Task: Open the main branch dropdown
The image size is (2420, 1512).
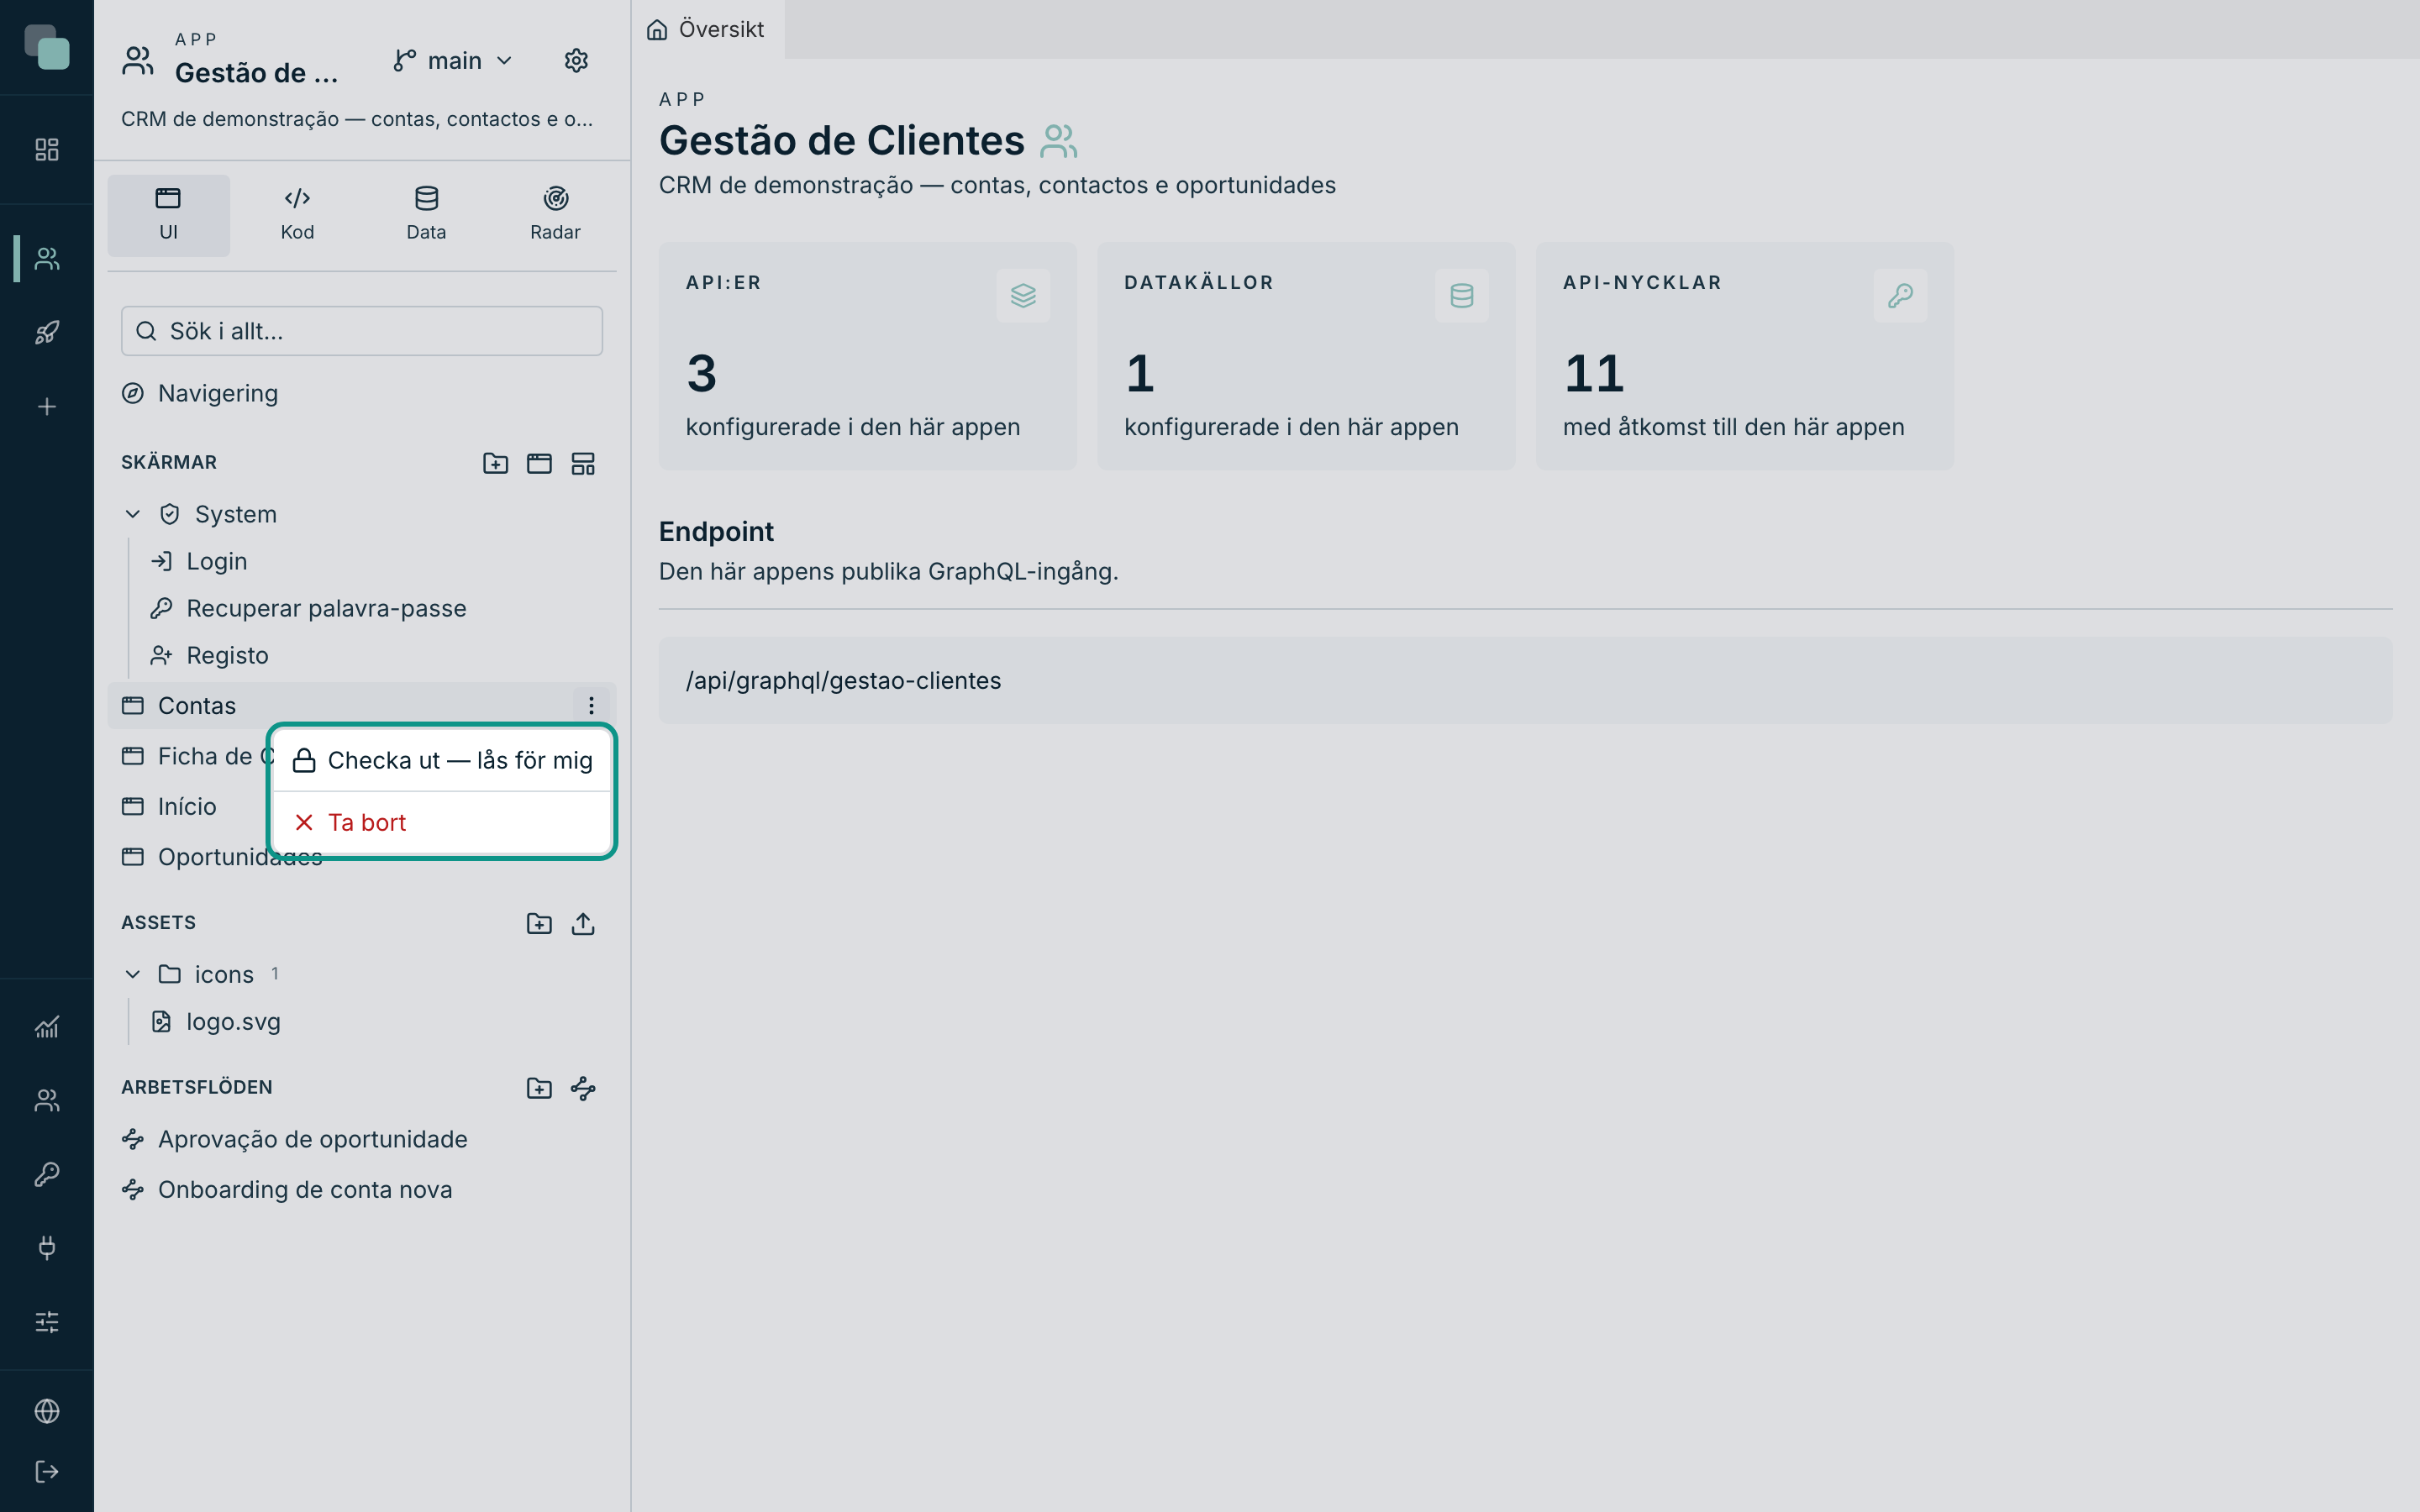Action: 453,61
